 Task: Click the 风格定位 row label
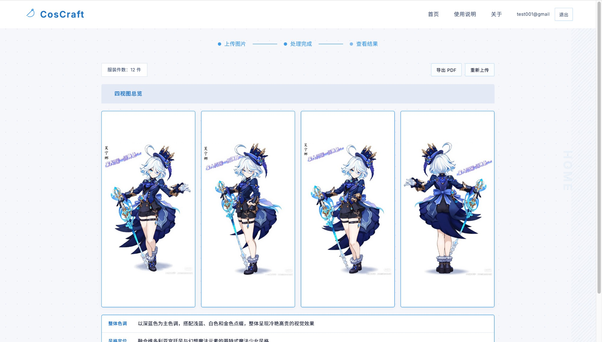pos(117,340)
